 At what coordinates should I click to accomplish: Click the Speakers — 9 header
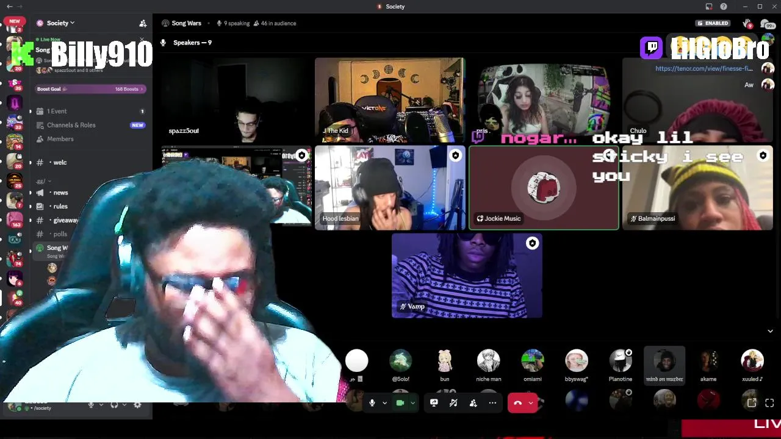[192, 43]
